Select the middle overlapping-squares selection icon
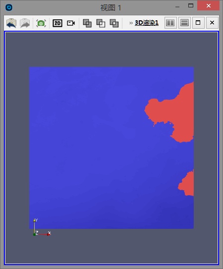This screenshot has width=223, height=269. 101,23
